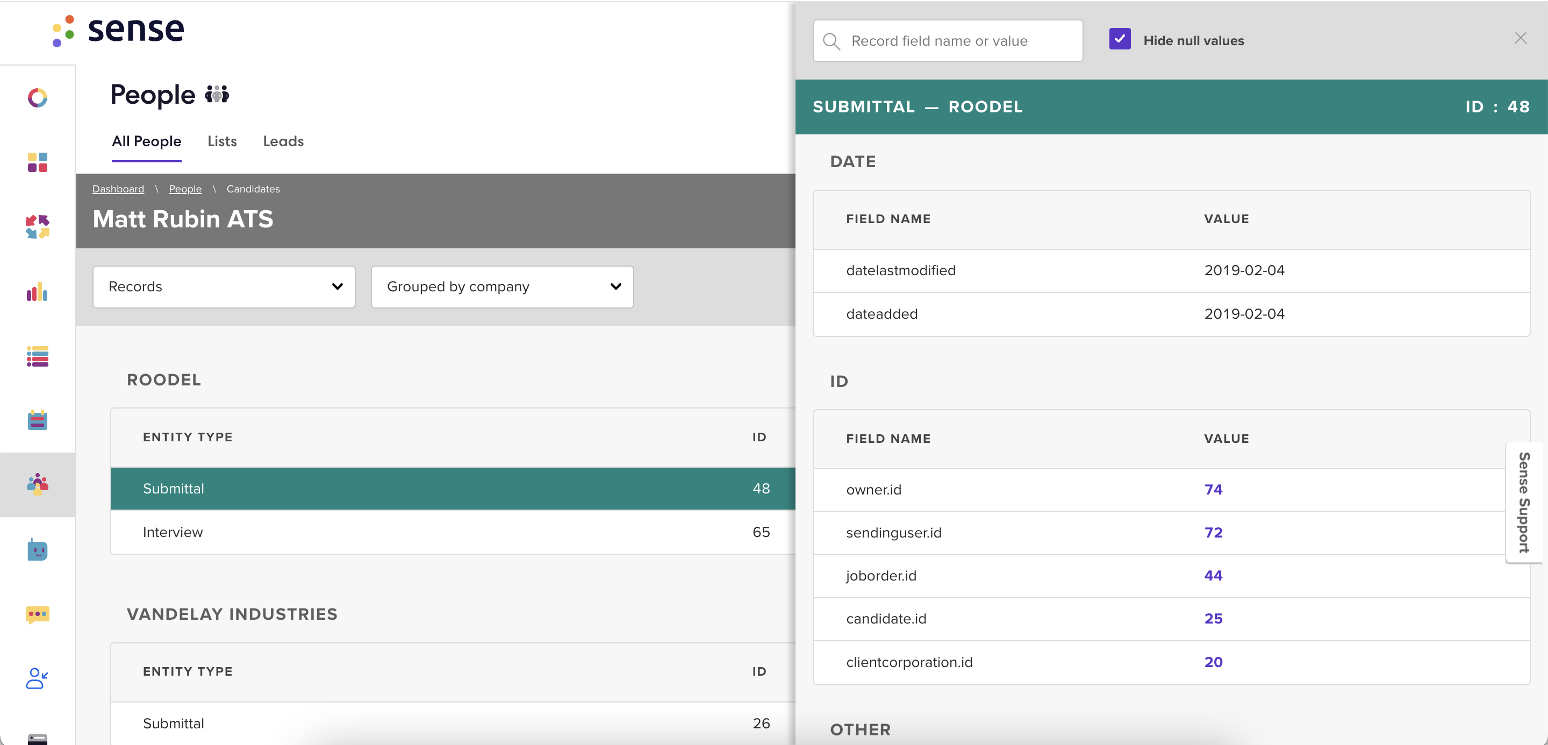This screenshot has width=1548, height=745.
Task: Open owner.id value 74 link
Action: tap(1213, 490)
